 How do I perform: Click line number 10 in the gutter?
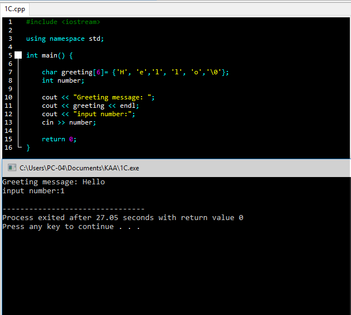8,97
